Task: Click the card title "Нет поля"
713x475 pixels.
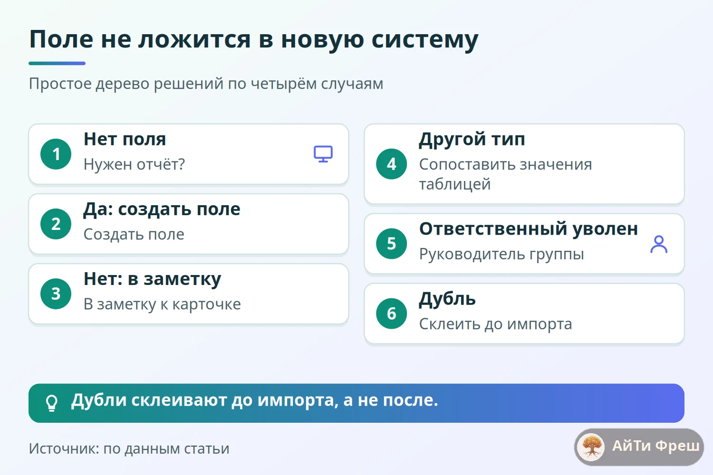Action: pyautogui.click(x=125, y=139)
